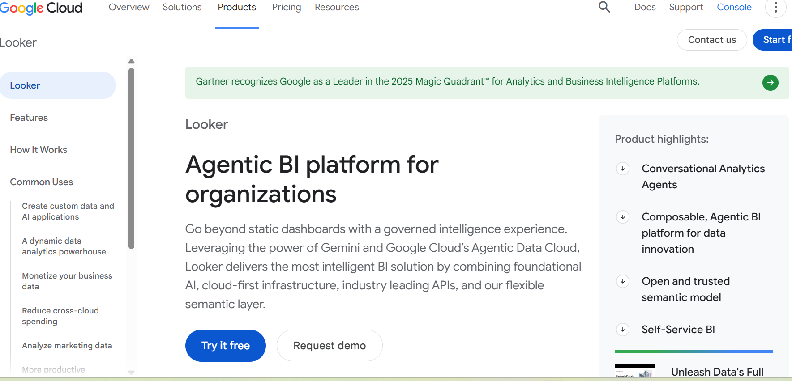
Task: Click the Agentic BI platform for organizations heading
Action: pos(312,179)
